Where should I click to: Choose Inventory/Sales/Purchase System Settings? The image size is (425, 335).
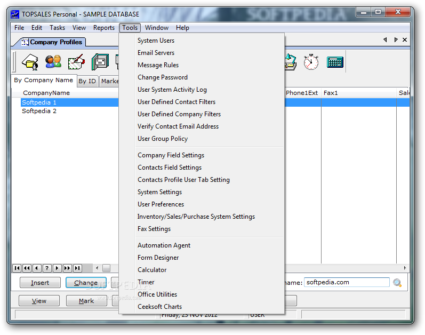(x=202, y=217)
